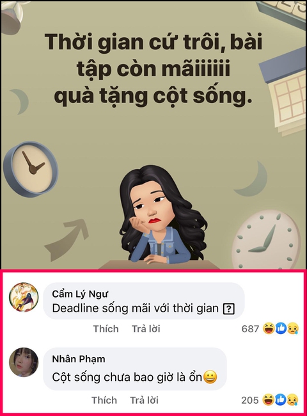Reply to Cẩm Lý Ngư's comment via Trả lời
307x416 pixels.
[x=146, y=329]
